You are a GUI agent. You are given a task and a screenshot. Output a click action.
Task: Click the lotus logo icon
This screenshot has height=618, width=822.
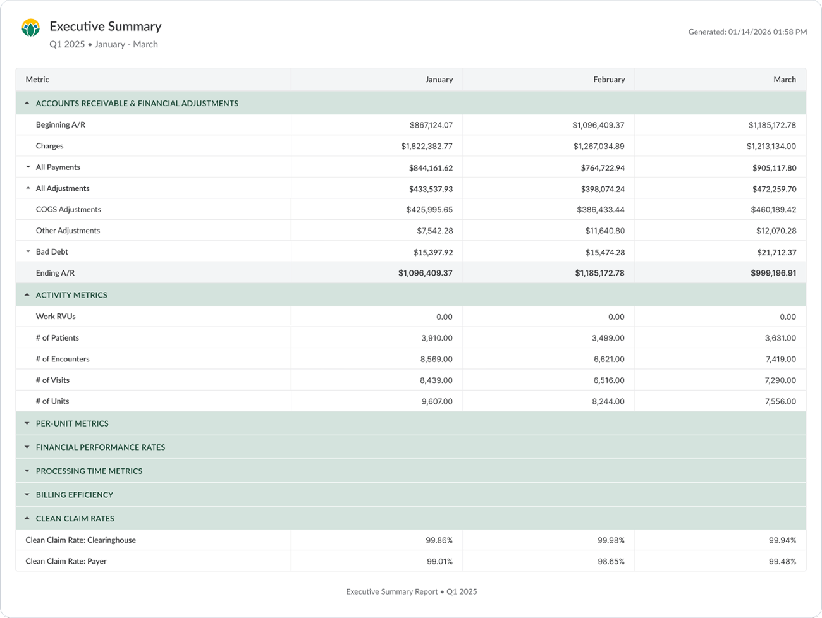[x=30, y=28]
